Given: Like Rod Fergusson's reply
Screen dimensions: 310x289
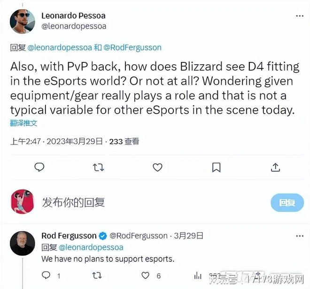Looking at the screenshot, I should click(145, 275).
